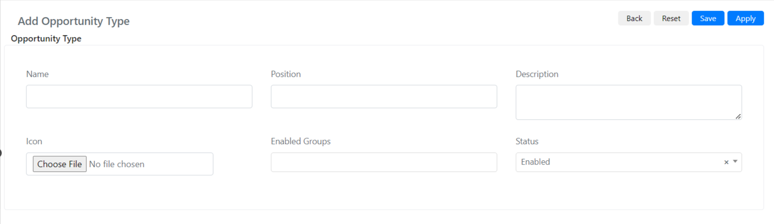Click the Enabled Groups field label
Screen dimensions: 774x224
(301, 141)
